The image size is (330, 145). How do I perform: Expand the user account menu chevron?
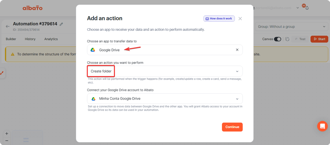click(298, 8)
